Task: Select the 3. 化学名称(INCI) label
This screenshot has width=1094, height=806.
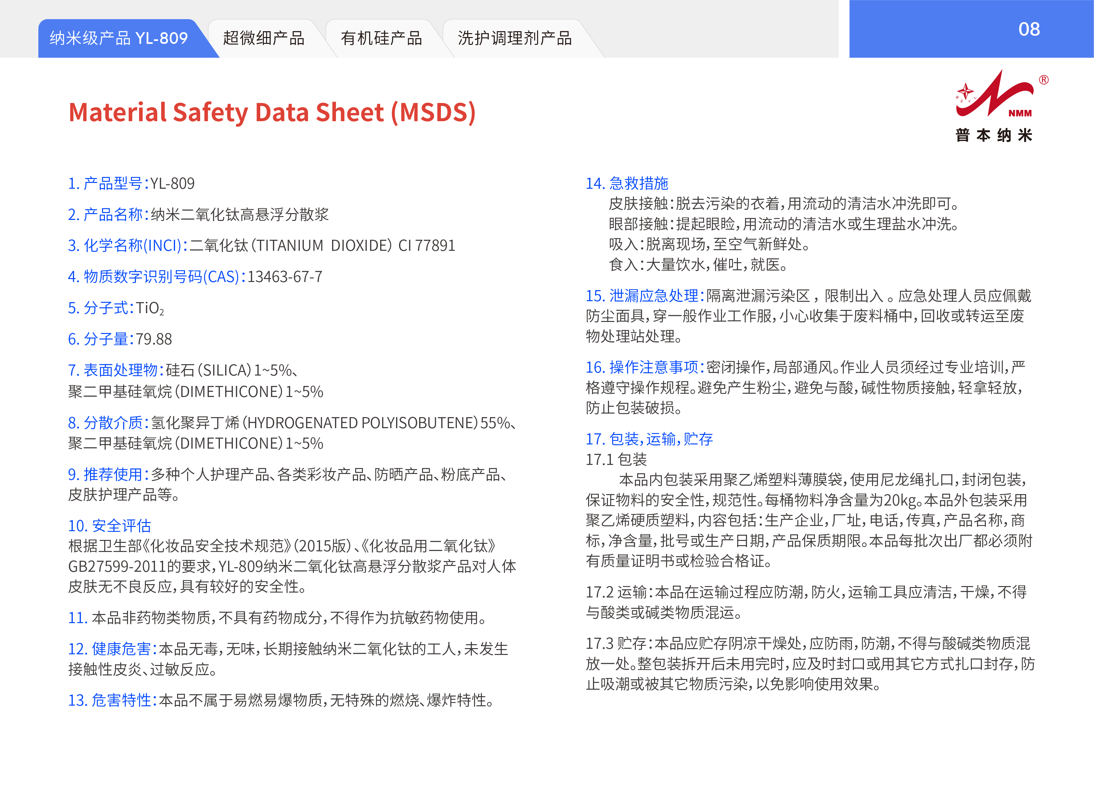Action: point(127,245)
